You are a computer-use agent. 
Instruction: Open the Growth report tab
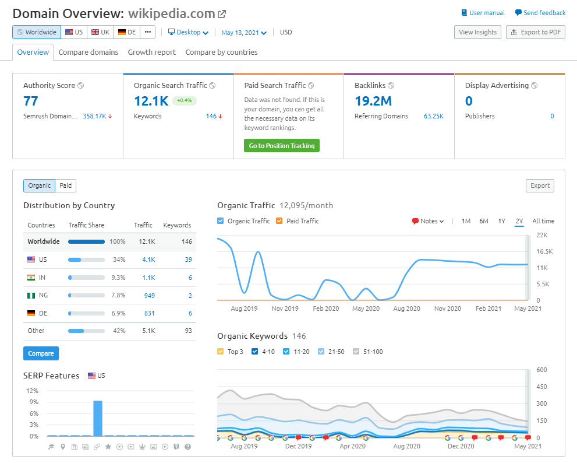pyautogui.click(x=151, y=52)
